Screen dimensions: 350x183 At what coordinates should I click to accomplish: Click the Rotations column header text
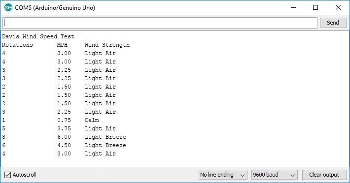pos(17,45)
